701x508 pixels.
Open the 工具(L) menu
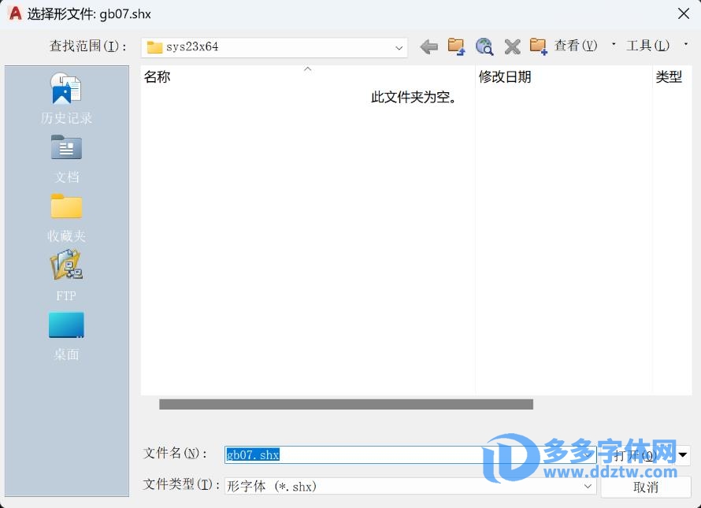(x=653, y=46)
